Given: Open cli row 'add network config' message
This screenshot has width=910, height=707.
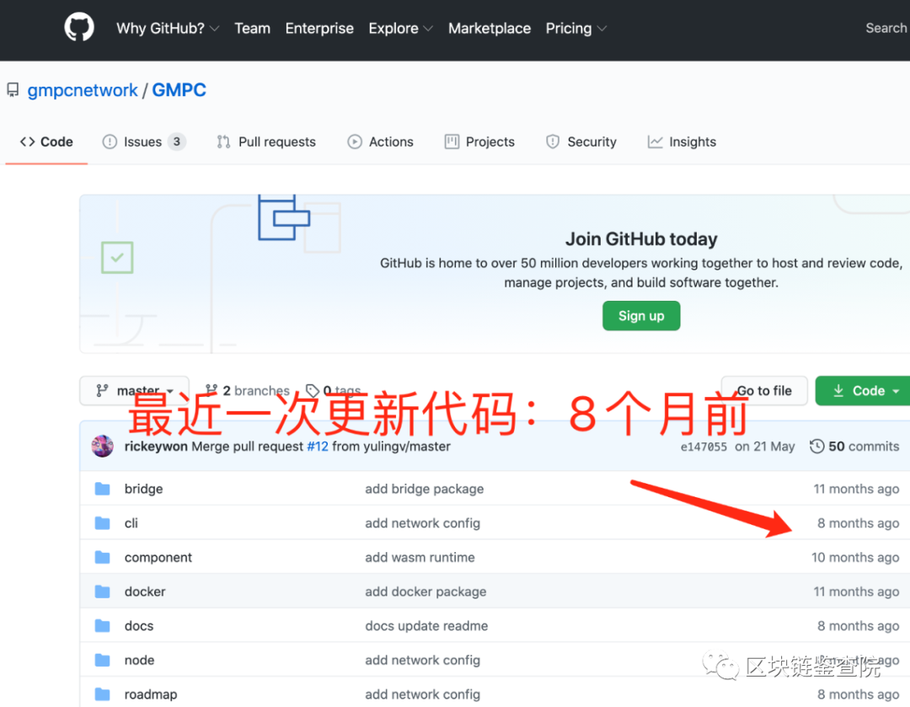Looking at the screenshot, I should tap(422, 523).
